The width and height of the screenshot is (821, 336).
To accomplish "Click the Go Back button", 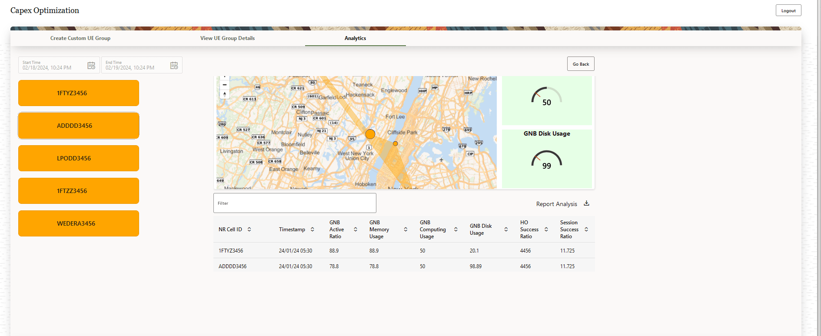I will coord(581,64).
